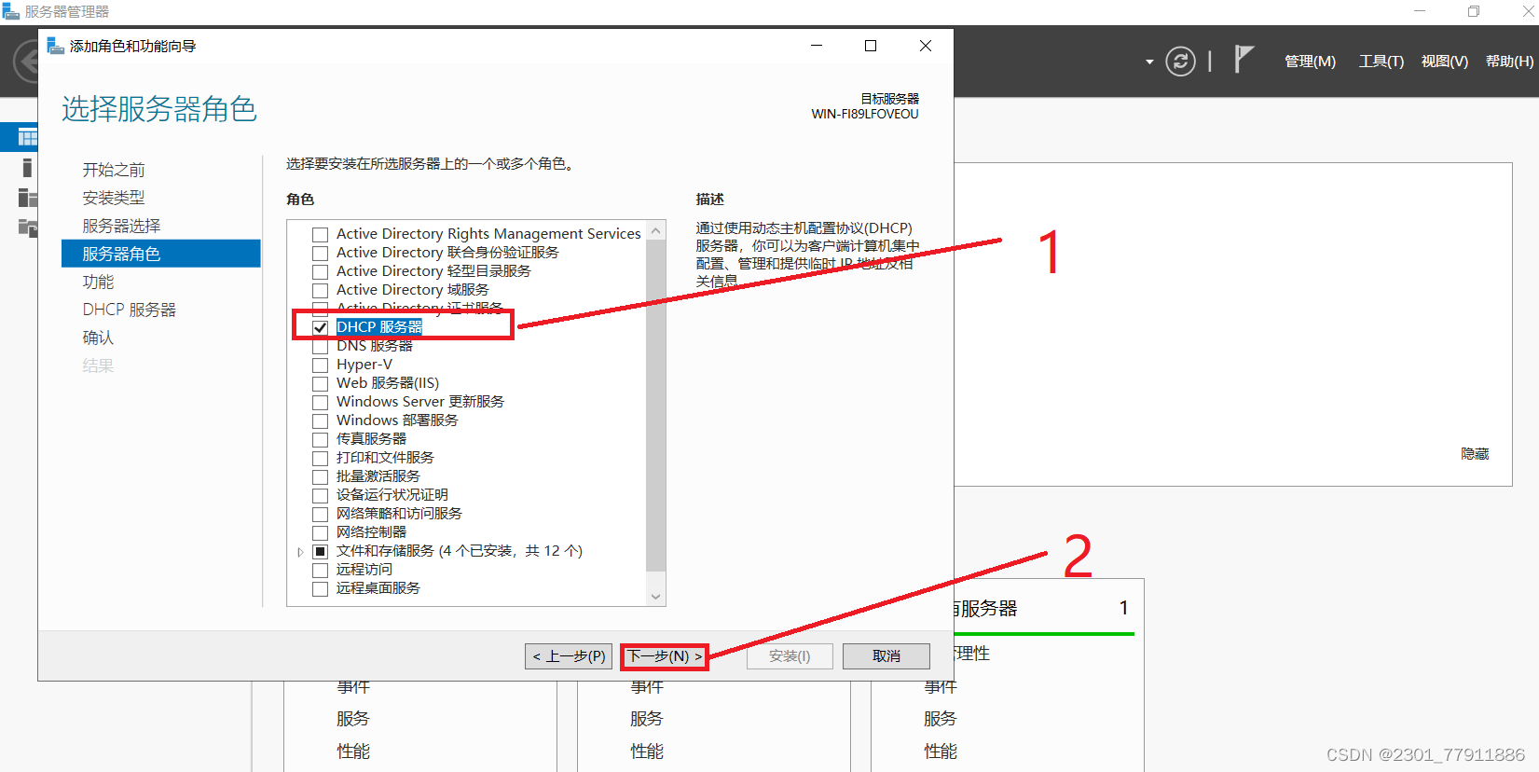Check the 传真服务器 role

pyautogui.click(x=320, y=439)
